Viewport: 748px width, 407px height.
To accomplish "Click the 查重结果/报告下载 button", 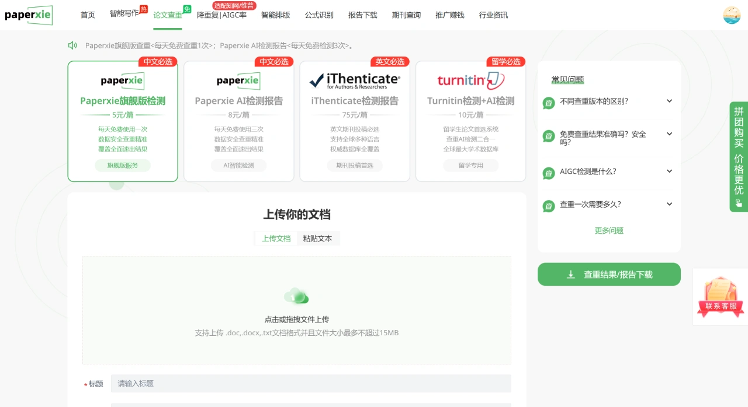I will click(609, 274).
